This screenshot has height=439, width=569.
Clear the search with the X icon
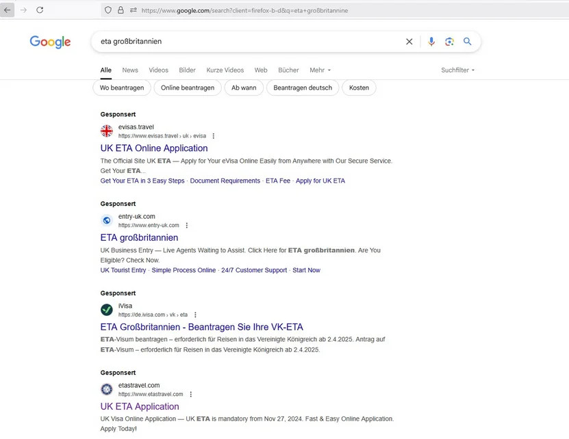[x=409, y=42]
